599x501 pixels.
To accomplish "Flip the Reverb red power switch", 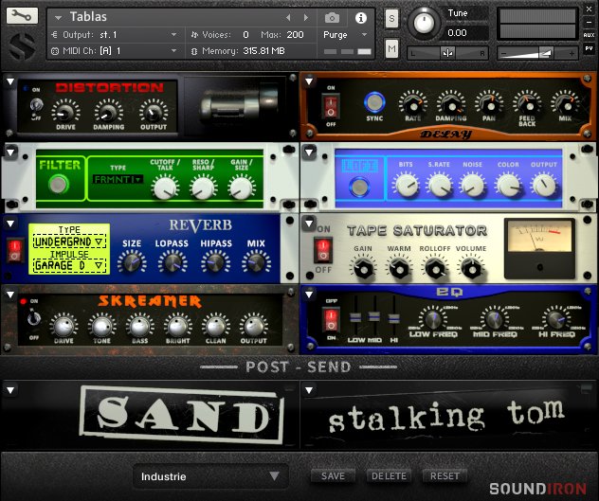I will tap(15, 250).
